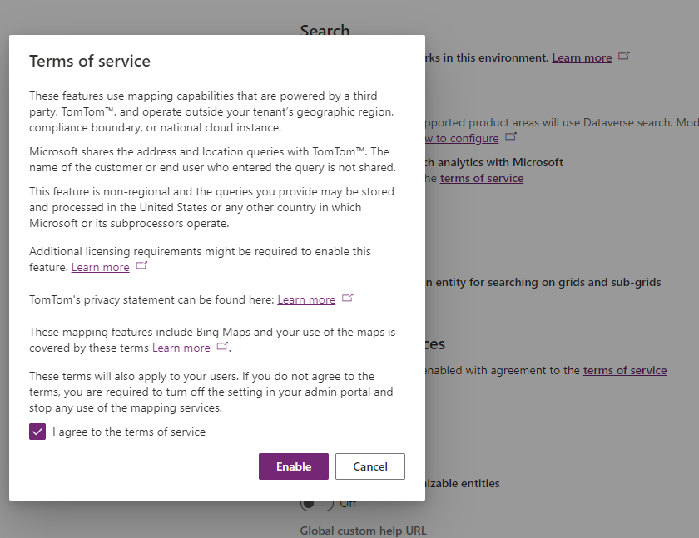Click the external-link icon next to 'to configure'
Screen dimensions: 699x538
[x=510, y=136]
